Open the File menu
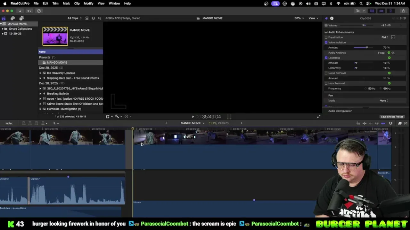The height and width of the screenshot is (230, 410). click(36, 4)
